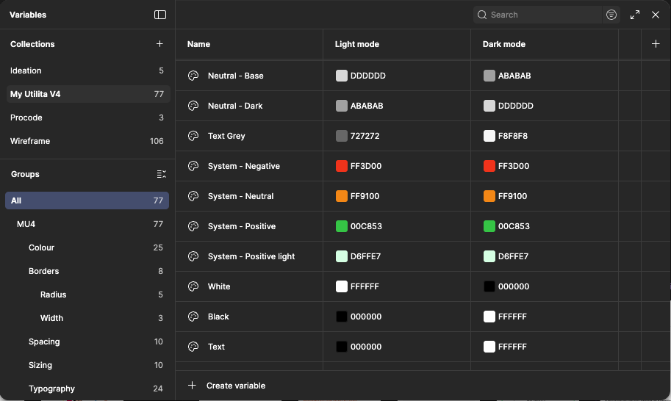The height and width of the screenshot is (401, 671).
Task: Click palette icon for System - Positive row
Action: [x=193, y=226]
